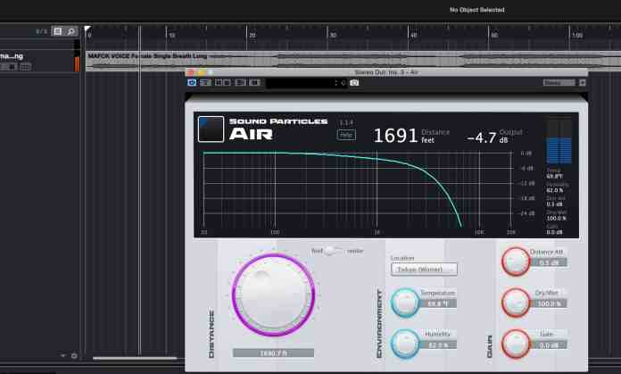
Task: Click the Dry/Wet value field
Action: [549, 303]
